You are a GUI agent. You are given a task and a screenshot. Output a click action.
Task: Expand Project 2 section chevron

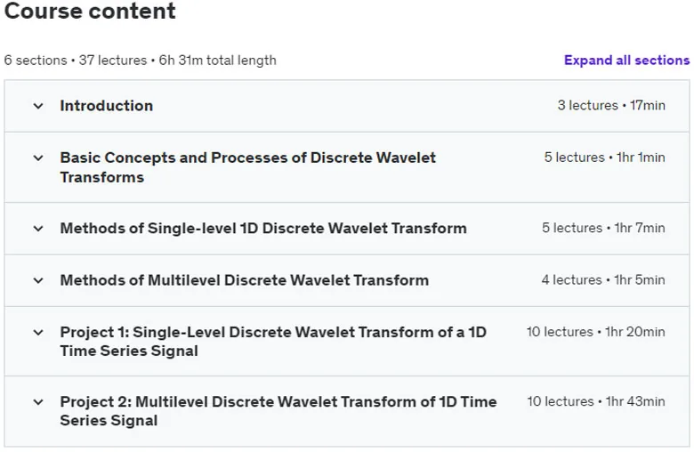pyautogui.click(x=38, y=402)
